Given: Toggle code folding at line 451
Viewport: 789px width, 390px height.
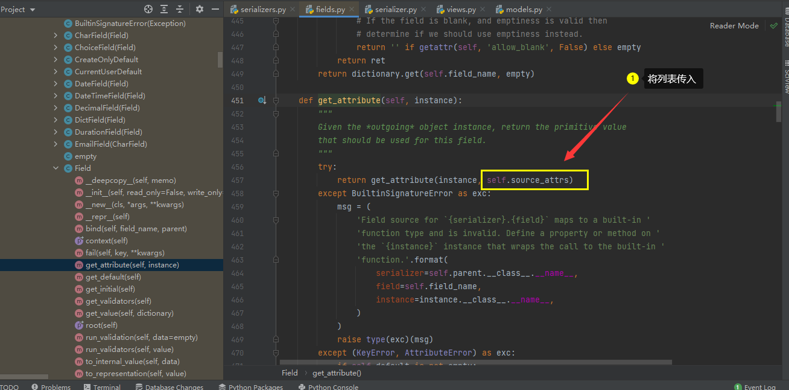Looking at the screenshot, I should pos(276,100).
